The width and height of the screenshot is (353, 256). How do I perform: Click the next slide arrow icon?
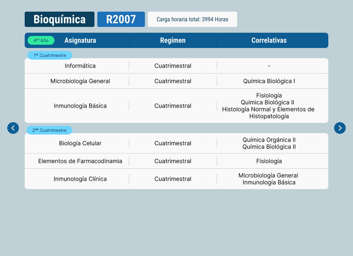point(340,128)
